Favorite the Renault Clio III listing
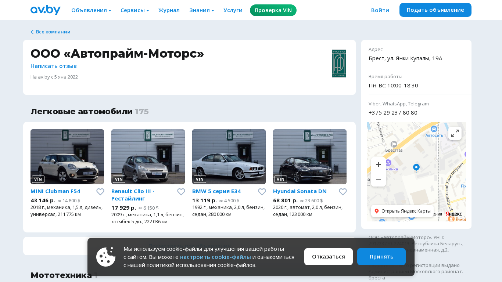502x282 pixels. pyautogui.click(x=181, y=192)
